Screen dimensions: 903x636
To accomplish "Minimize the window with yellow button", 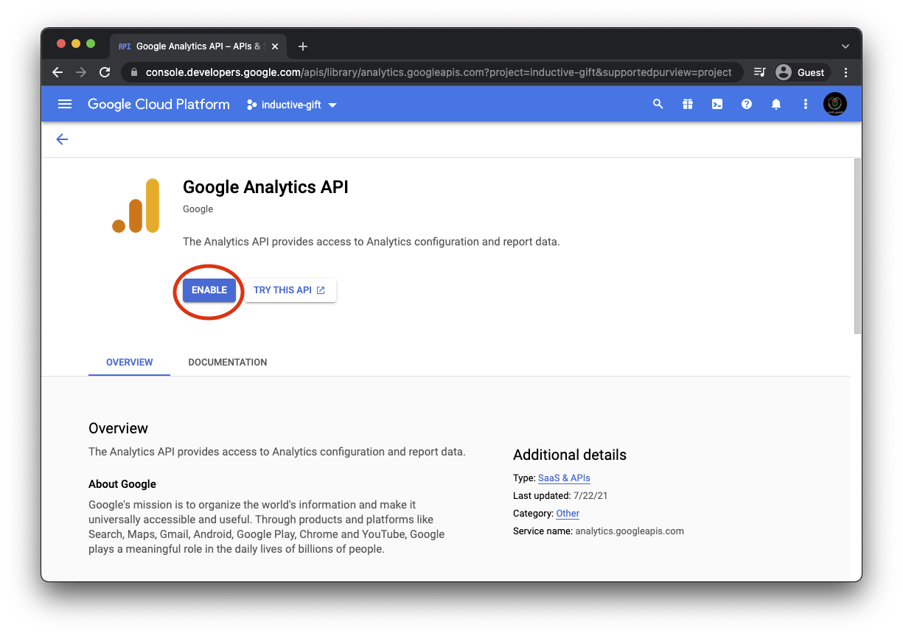I will pyautogui.click(x=76, y=43).
